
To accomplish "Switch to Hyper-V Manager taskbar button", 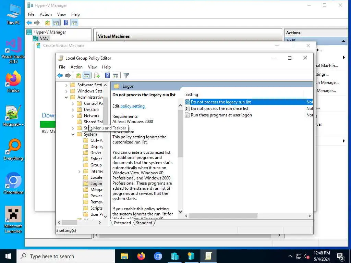I will pos(174,256).
